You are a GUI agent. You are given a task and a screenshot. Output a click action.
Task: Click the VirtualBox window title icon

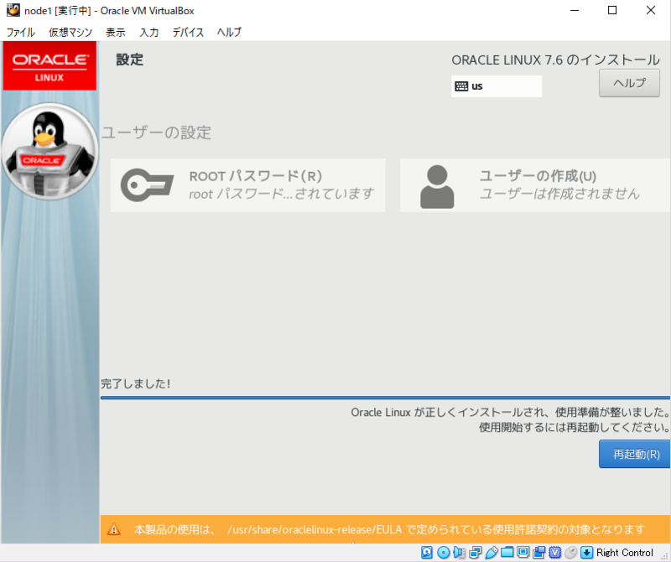(13, 10)
